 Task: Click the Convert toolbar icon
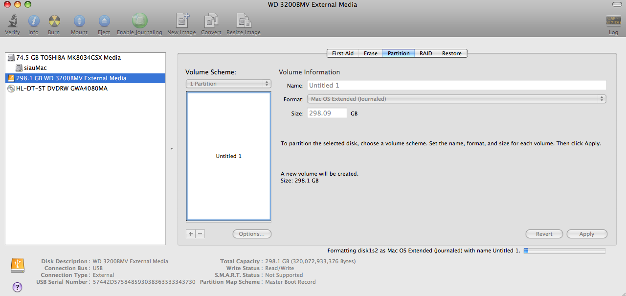[x=211, y=21]
